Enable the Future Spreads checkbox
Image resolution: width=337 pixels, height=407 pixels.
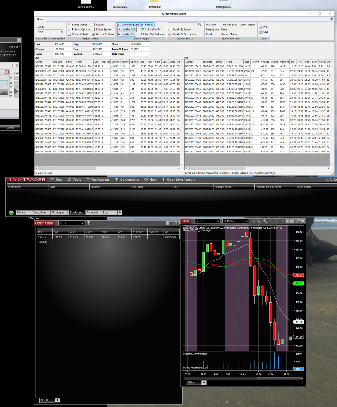(x=93, y=30)
